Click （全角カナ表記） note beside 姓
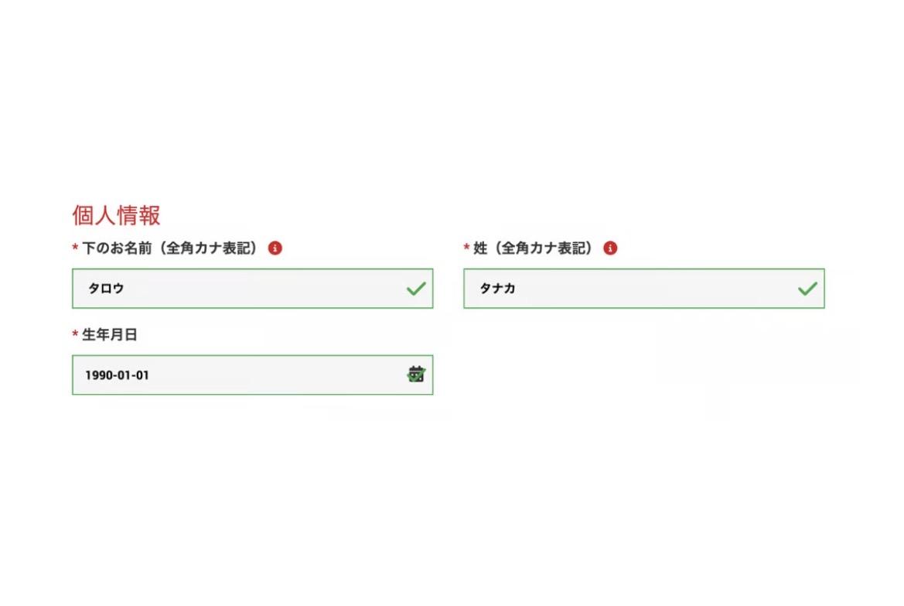This screenshot has width=904, height=606. 544,248
